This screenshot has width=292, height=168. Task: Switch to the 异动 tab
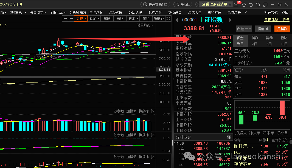pos(269,38)
